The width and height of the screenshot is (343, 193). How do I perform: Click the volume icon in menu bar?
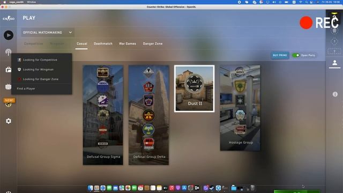(x=274, y=2)
